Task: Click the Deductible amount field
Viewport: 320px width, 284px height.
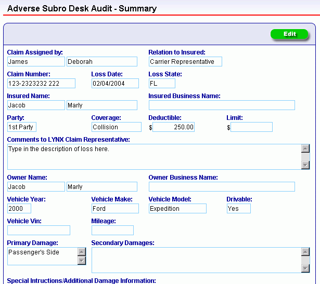Action: pos(173,127)
